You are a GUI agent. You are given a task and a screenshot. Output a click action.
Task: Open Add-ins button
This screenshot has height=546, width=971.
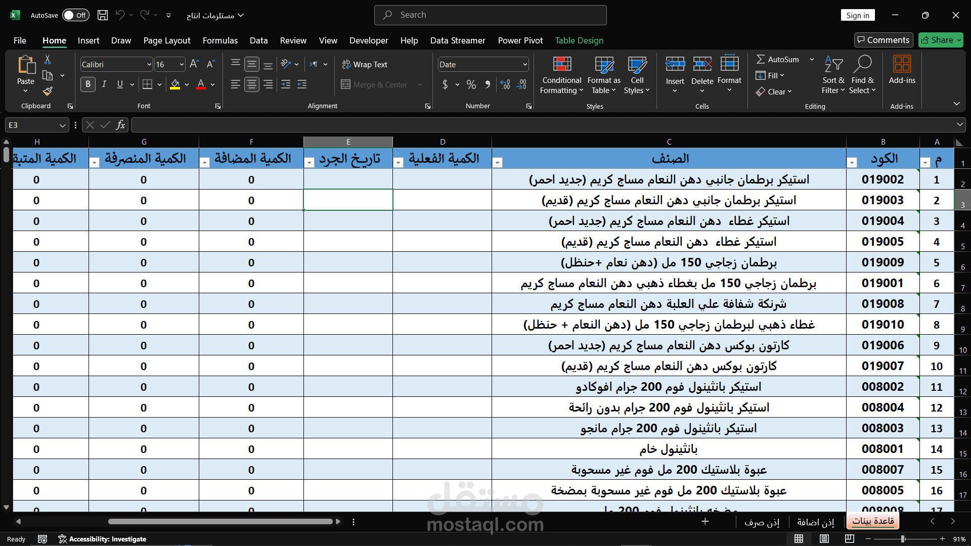pyautogui.click(x=902, y=70)
